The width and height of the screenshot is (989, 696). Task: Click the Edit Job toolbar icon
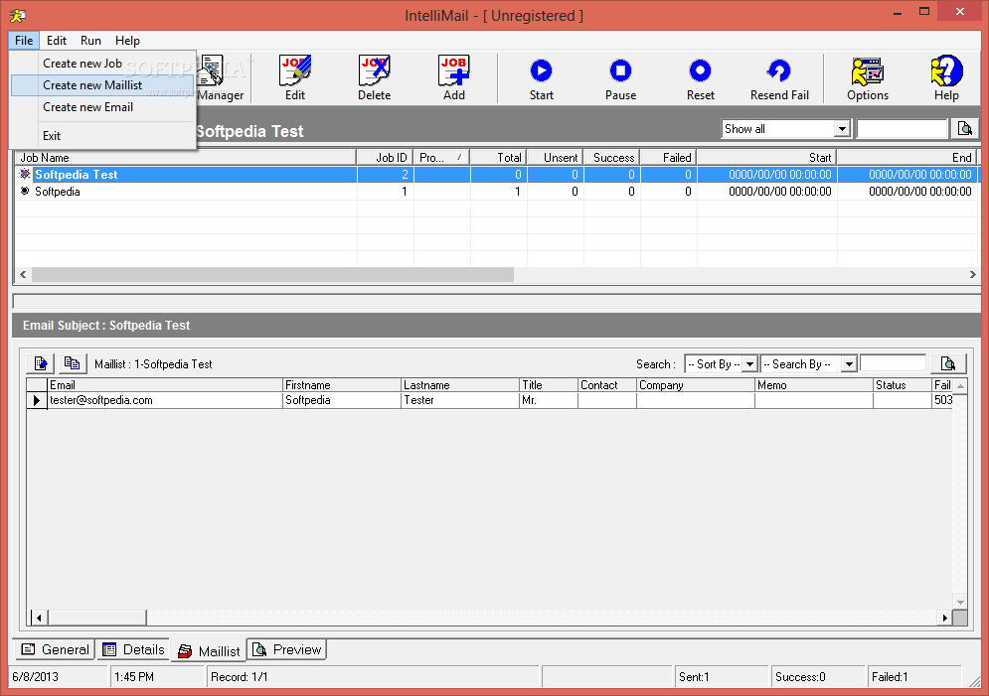click(295, 78)
